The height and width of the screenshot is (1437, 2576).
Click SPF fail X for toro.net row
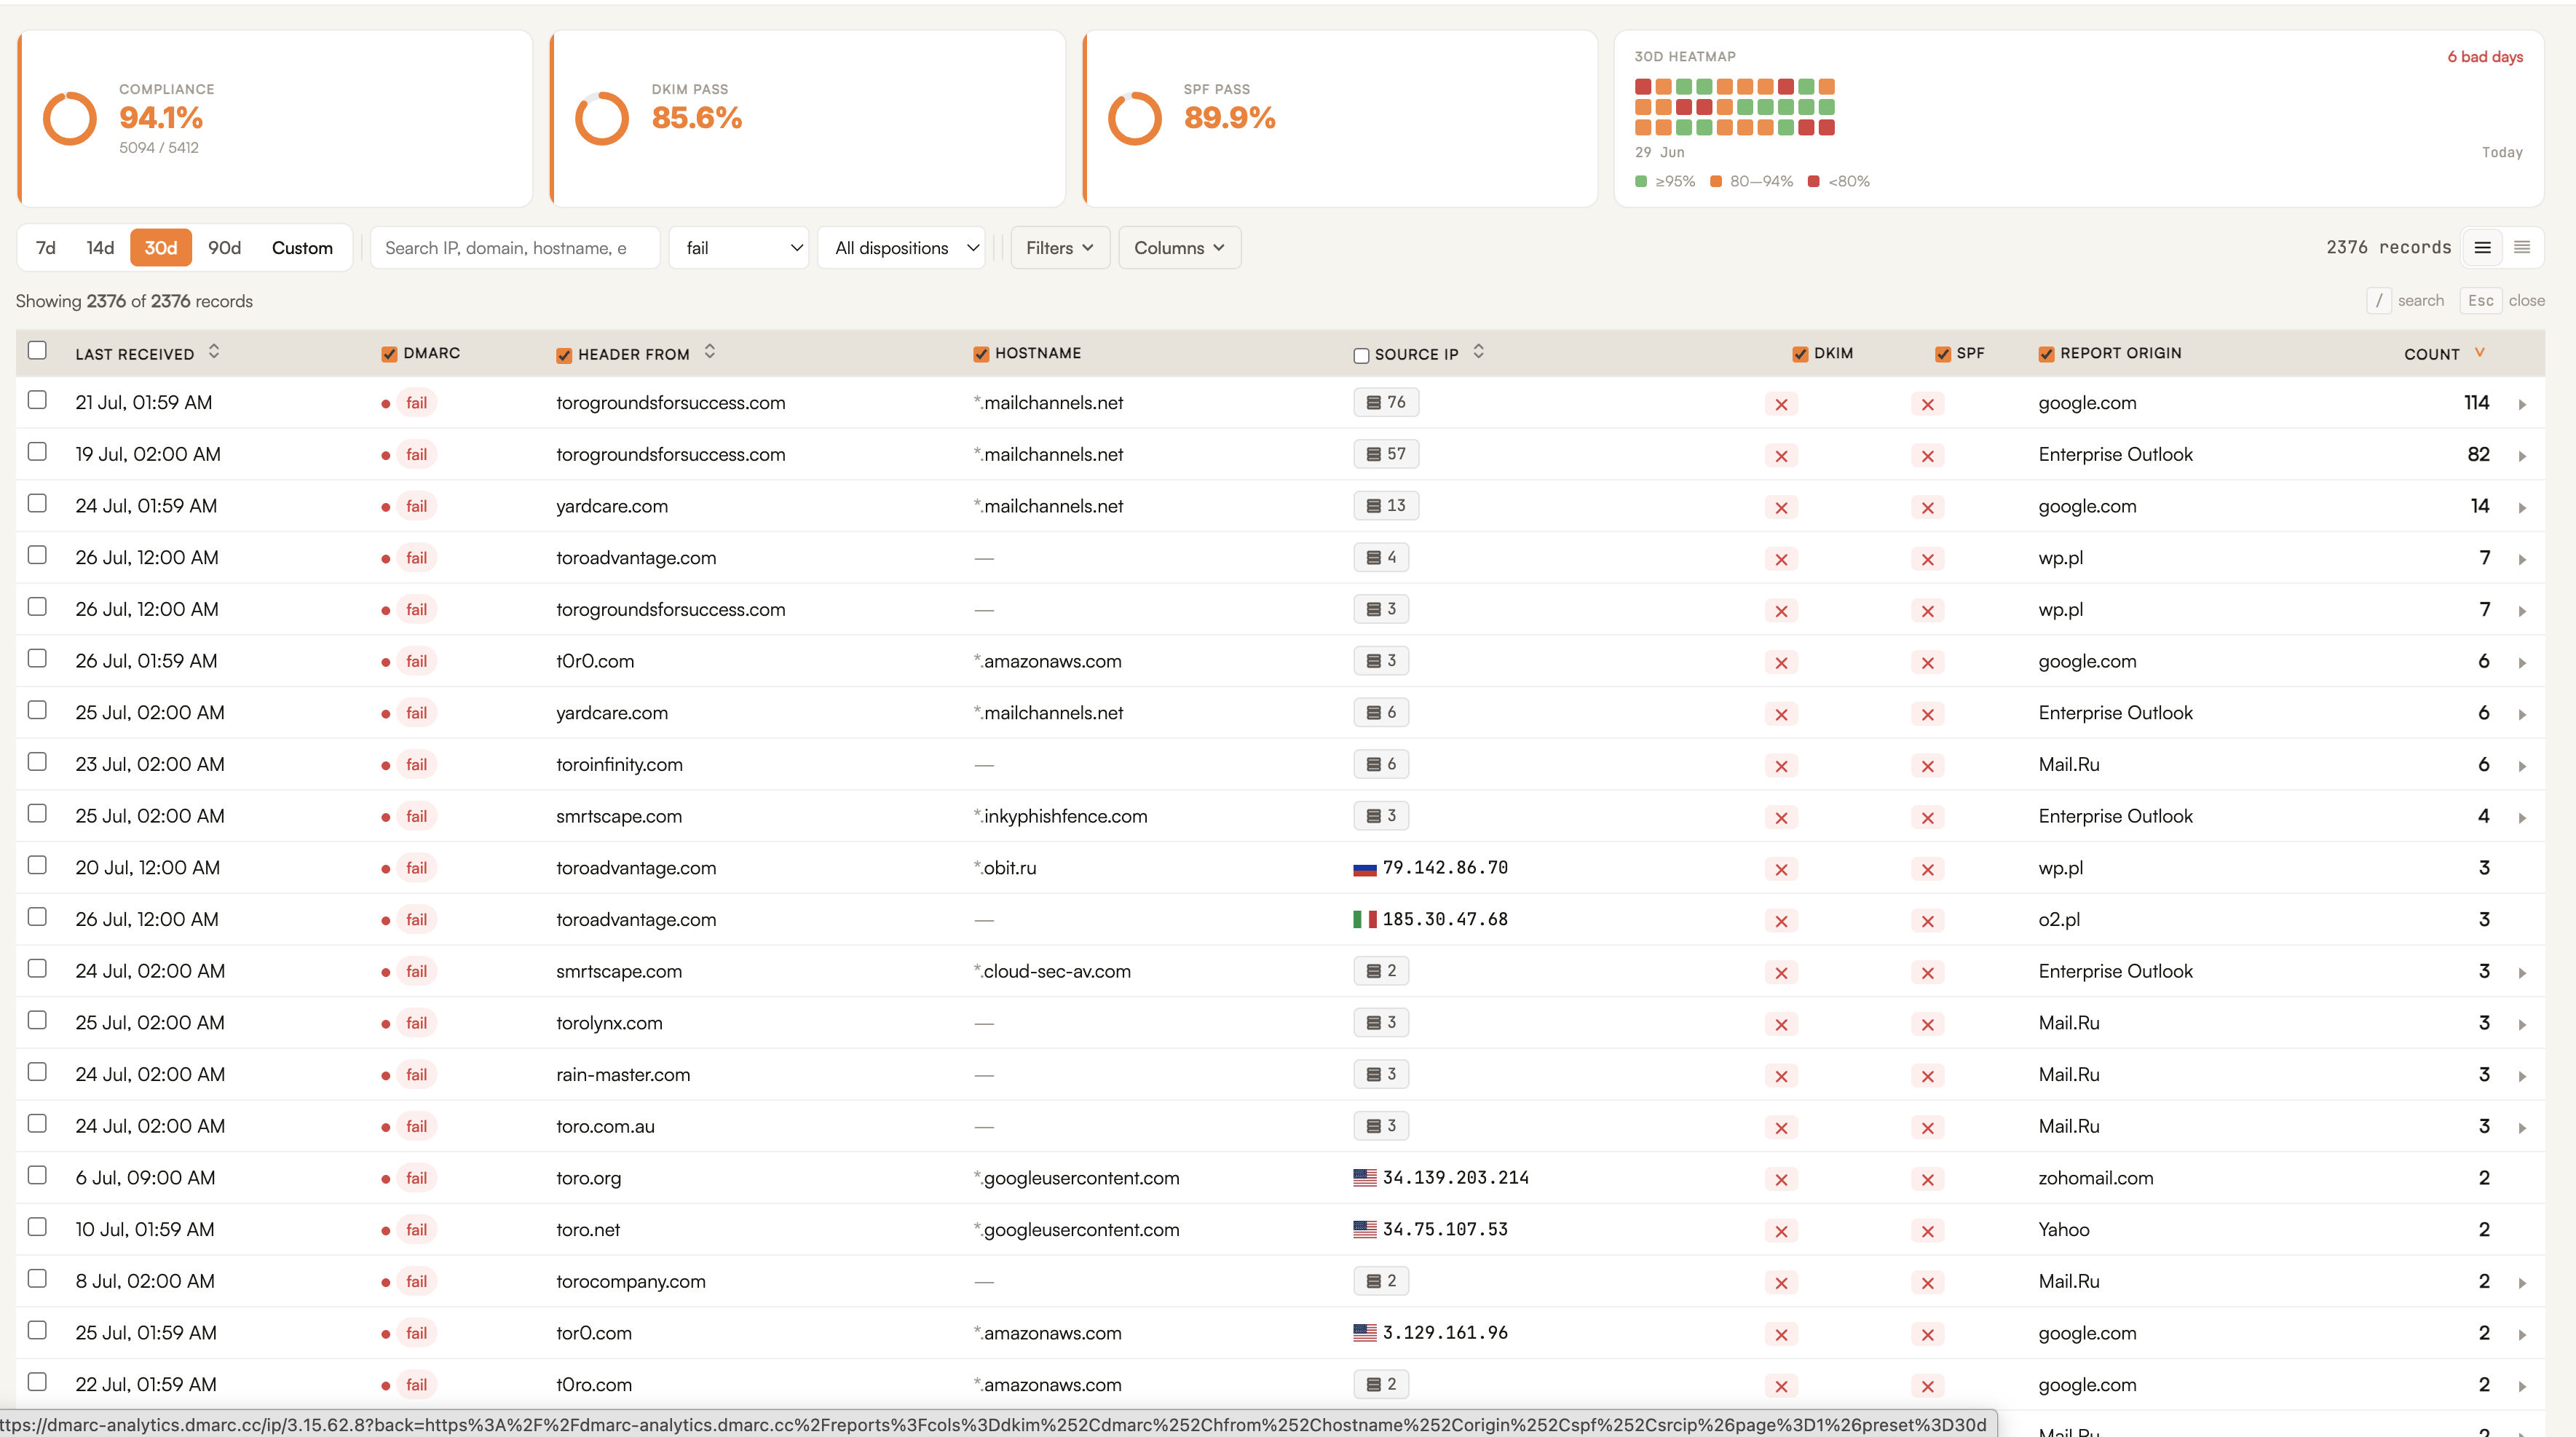(1928, 1231)
